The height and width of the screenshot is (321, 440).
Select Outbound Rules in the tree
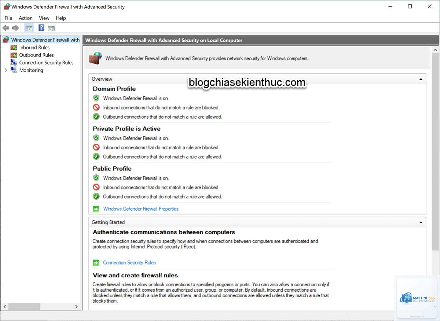click(x=37, y=55)
